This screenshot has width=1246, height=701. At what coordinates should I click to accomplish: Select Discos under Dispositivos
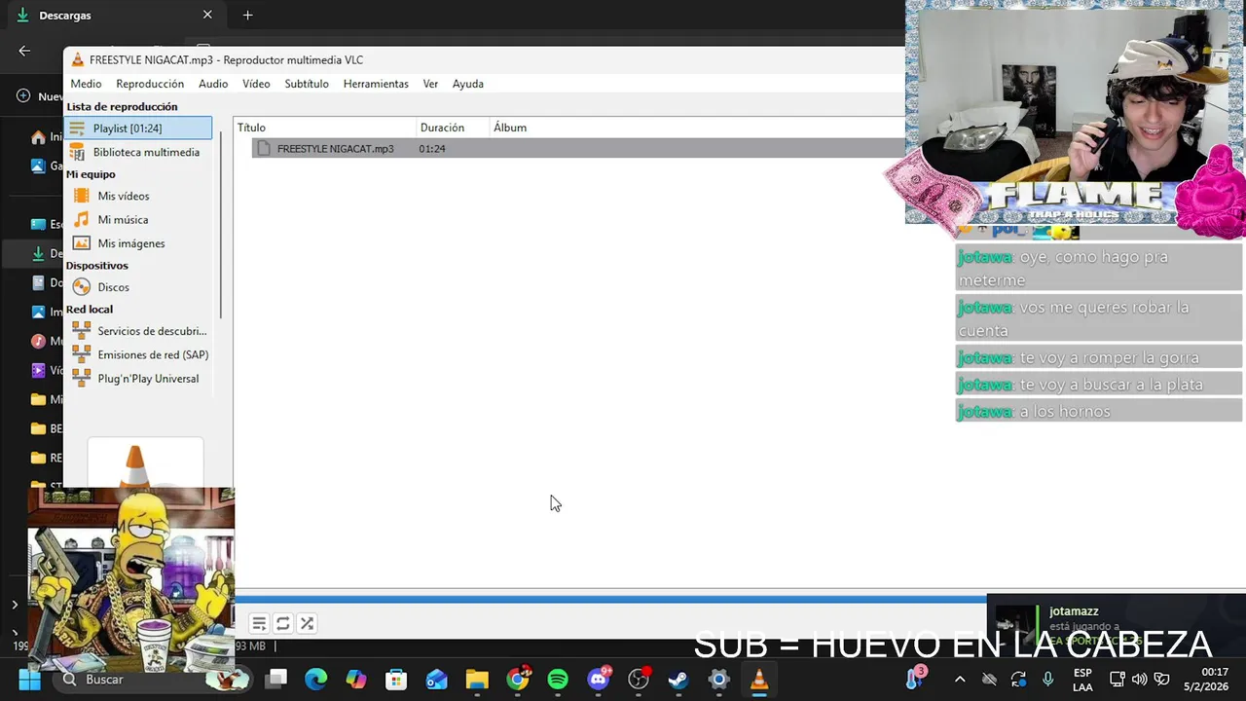pyautogui.click(x=138, y=287)
